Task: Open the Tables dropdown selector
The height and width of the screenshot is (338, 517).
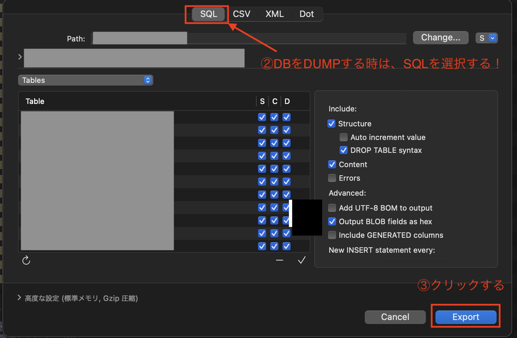Action: click(86, 80)
